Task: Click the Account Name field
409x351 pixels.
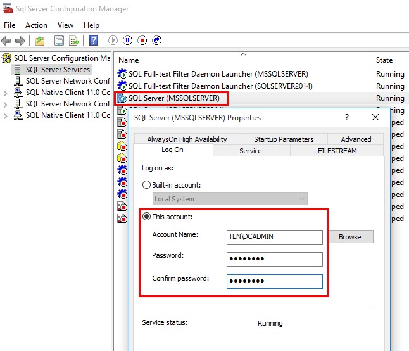Action: [x=274, y=237]
